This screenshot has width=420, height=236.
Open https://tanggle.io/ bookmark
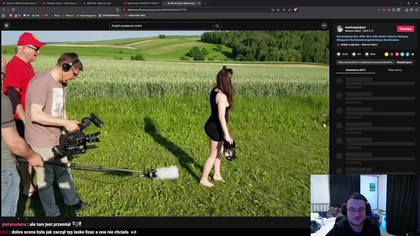tap(86, 15)
